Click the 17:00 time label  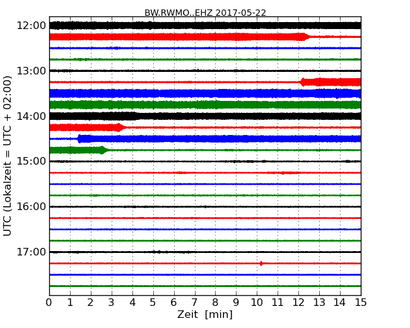point(32,252)
